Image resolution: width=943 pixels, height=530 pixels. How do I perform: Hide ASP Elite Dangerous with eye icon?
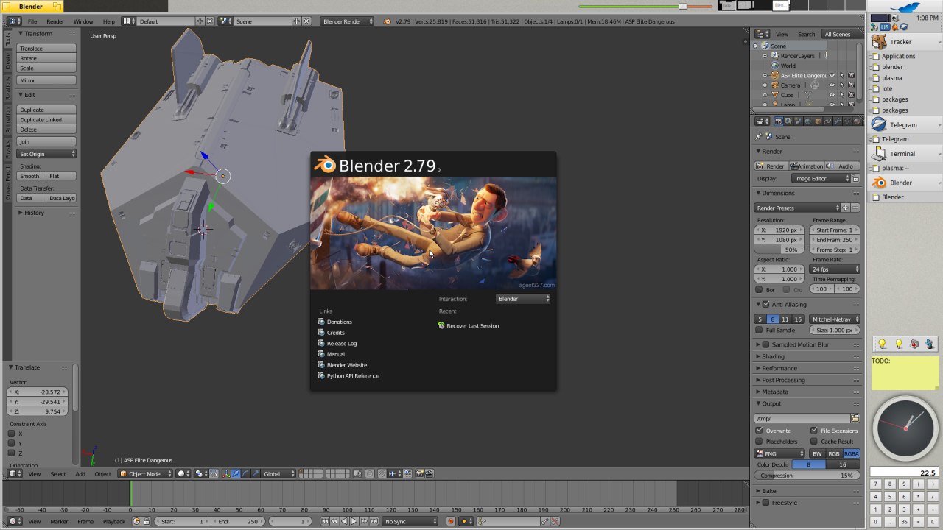(832, 75)
